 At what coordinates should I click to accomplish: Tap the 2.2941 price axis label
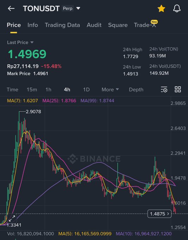(x=178, y=153)
